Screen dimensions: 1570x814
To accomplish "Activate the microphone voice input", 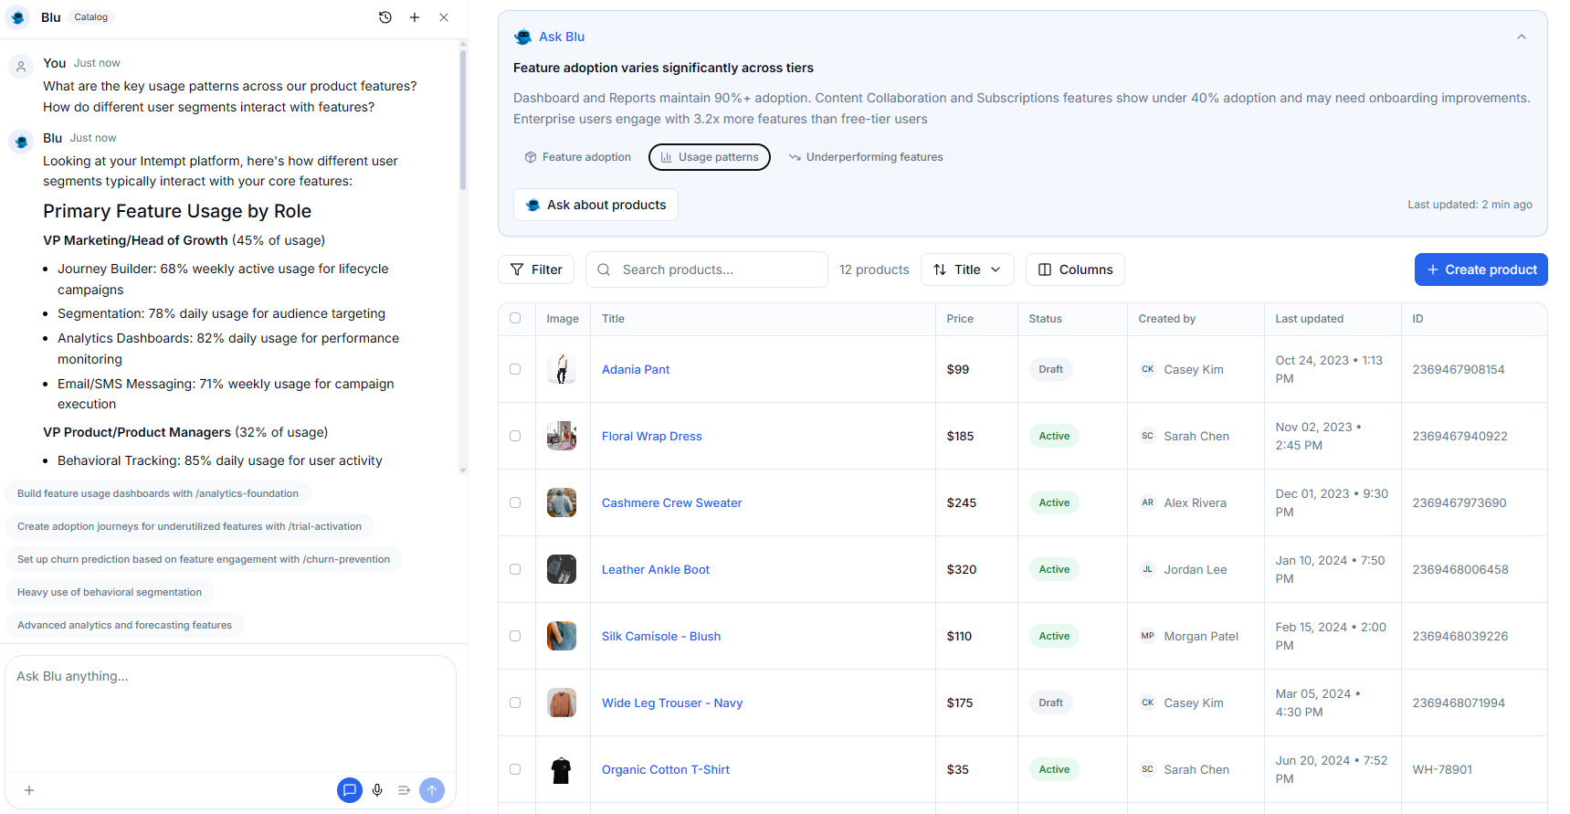I will point(377,790).
